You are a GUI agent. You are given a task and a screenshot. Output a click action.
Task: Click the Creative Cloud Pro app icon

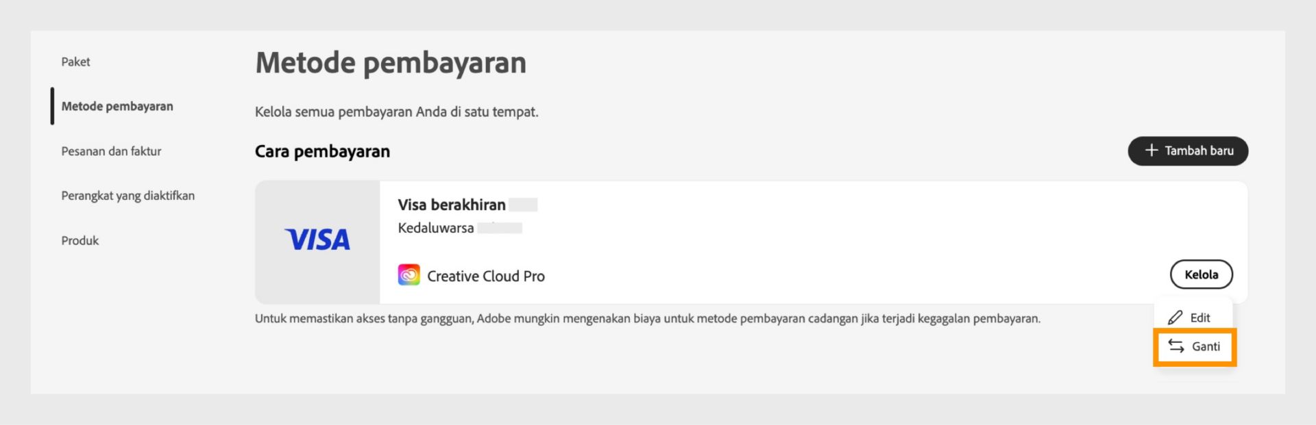[409, 275]
